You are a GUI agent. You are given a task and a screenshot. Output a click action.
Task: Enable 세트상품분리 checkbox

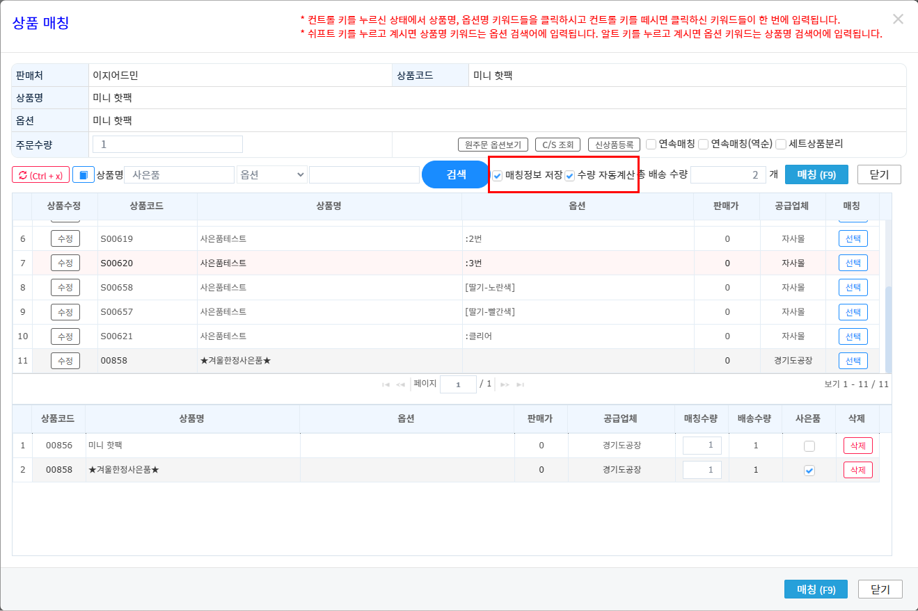coord(781,145)
